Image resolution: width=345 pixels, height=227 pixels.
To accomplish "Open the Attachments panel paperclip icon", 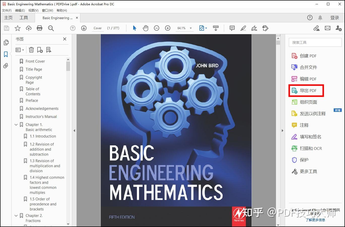I will 6,66.
